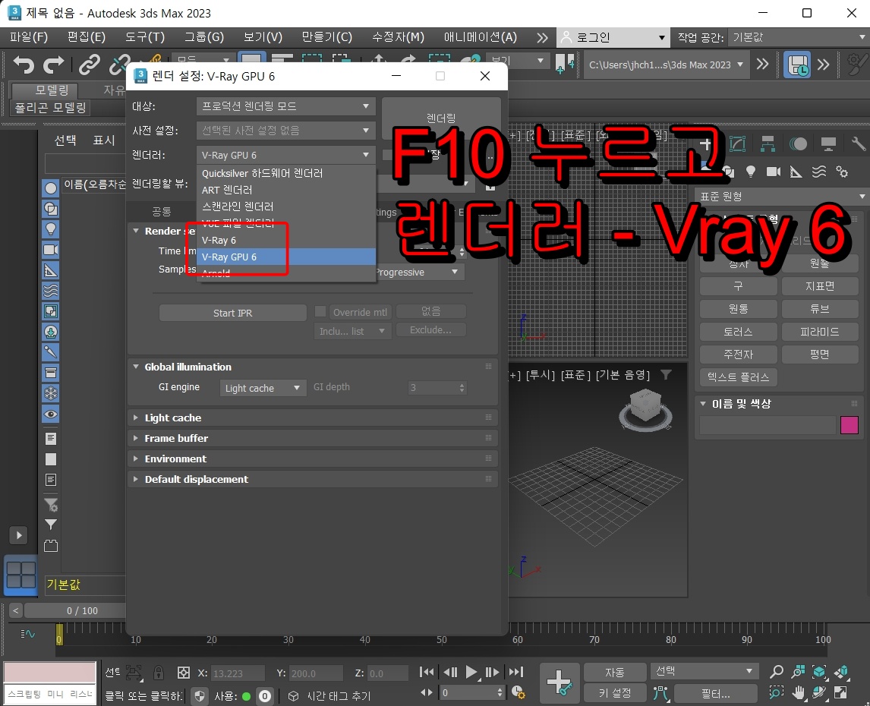
Task: Open the pink object color swatch
Action: 850,425
